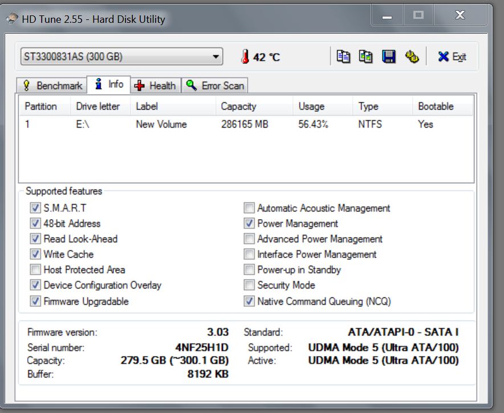Image resolution: width=504 pixels, height=413 pixels.
Task: Click the Exit button
Action: point(452,57)
